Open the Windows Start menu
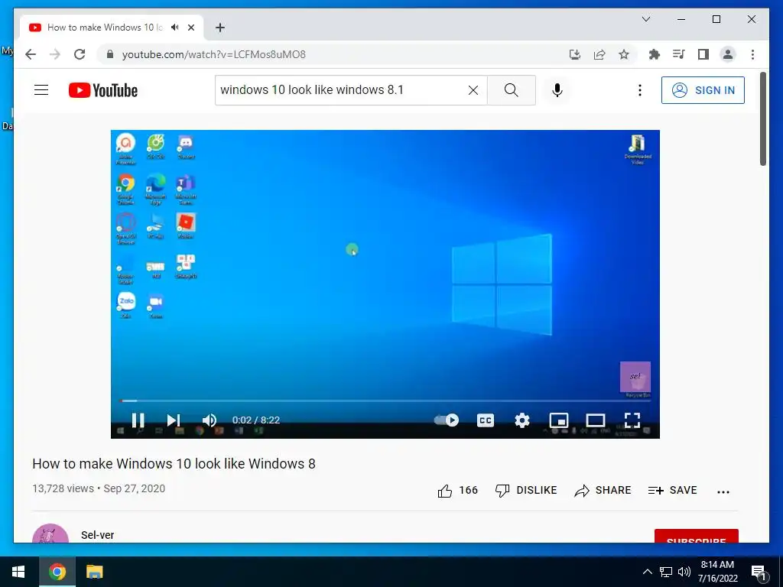 pos(18,572)
